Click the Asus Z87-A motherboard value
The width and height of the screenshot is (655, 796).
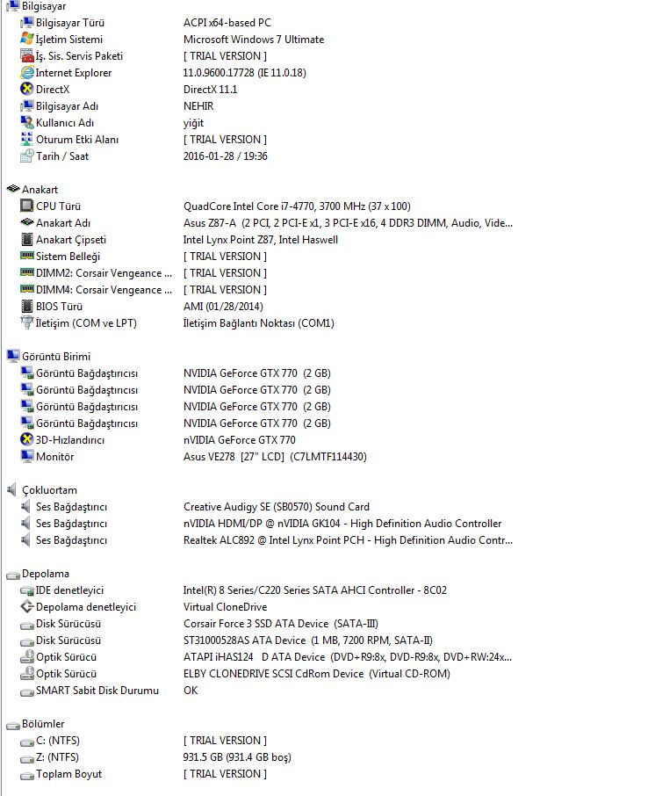[x=347, y=223]
